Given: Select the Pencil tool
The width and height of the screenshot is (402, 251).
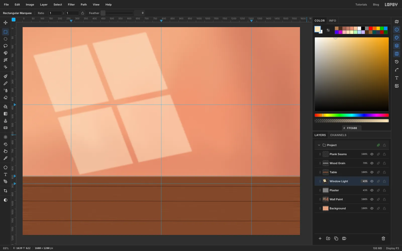Looking at the screenshot, I should [6, 83].
